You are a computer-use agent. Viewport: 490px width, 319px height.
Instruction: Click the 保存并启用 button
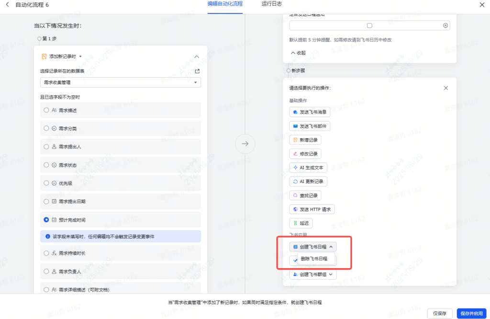pos(471,313)
